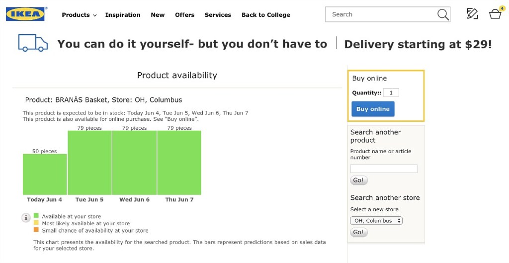Viewport: 509px width, 263px height.
Task: Open the Inspiration menu item
Action: (x=123, y=15)
